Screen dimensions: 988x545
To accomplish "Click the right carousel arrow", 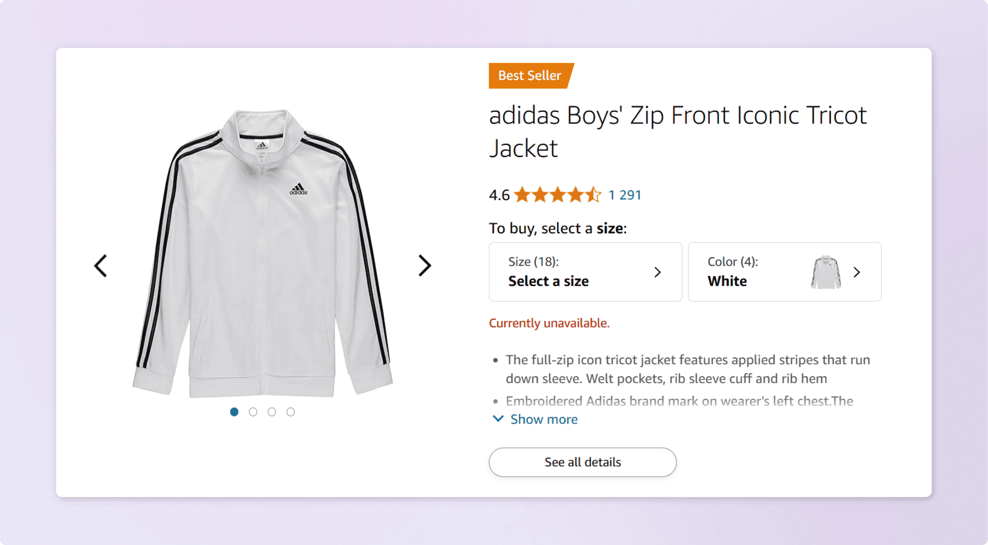I will point(425,266).
